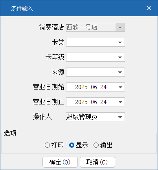This screenshot has height=170, width=158.
Task: Click inside the 卡等级 input field
Action: [x=91, y=57]
